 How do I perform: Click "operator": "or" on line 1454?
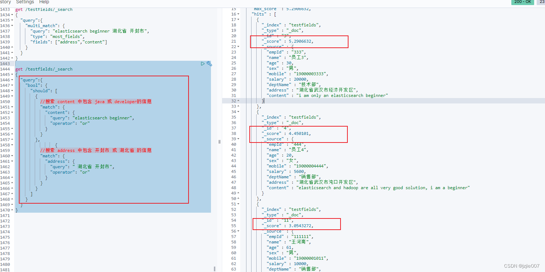[x=70, y=123]
